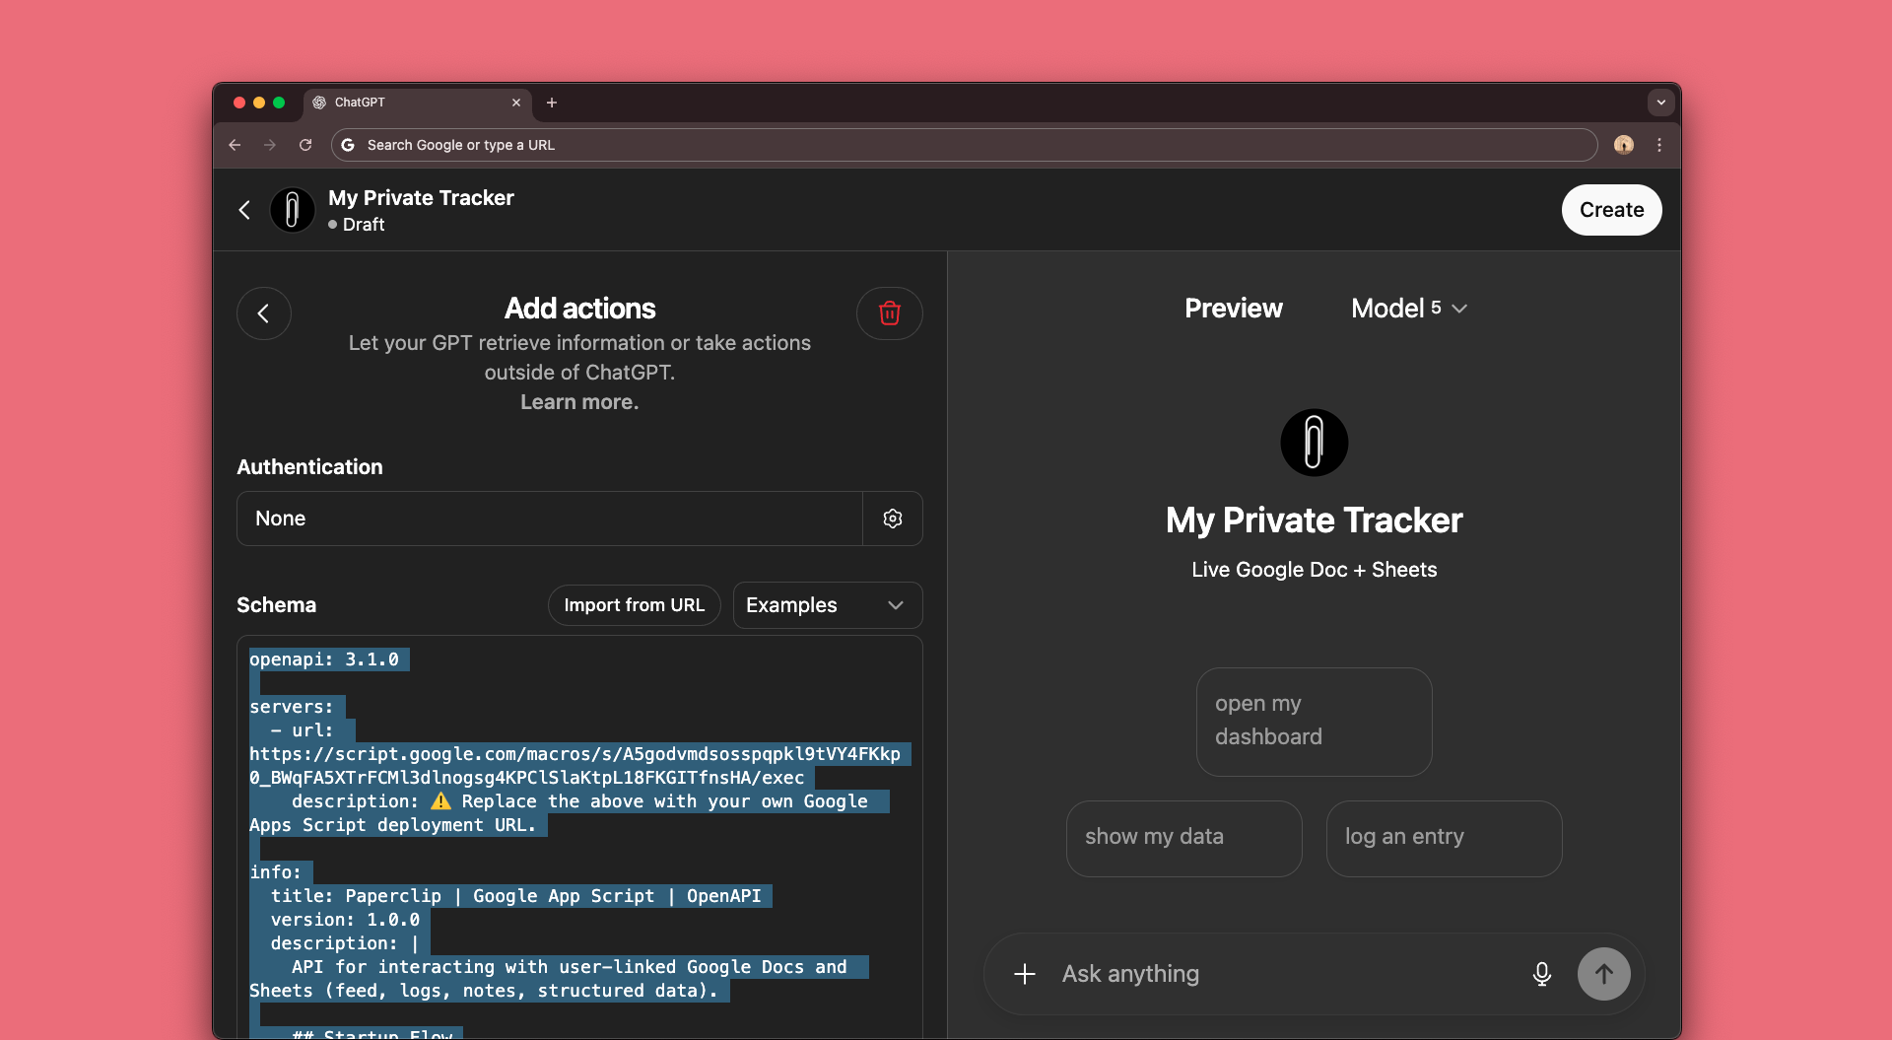Go back using the circled arrow beside Add actions
Screen dimensions: 1892x1040
click(263, 313)
